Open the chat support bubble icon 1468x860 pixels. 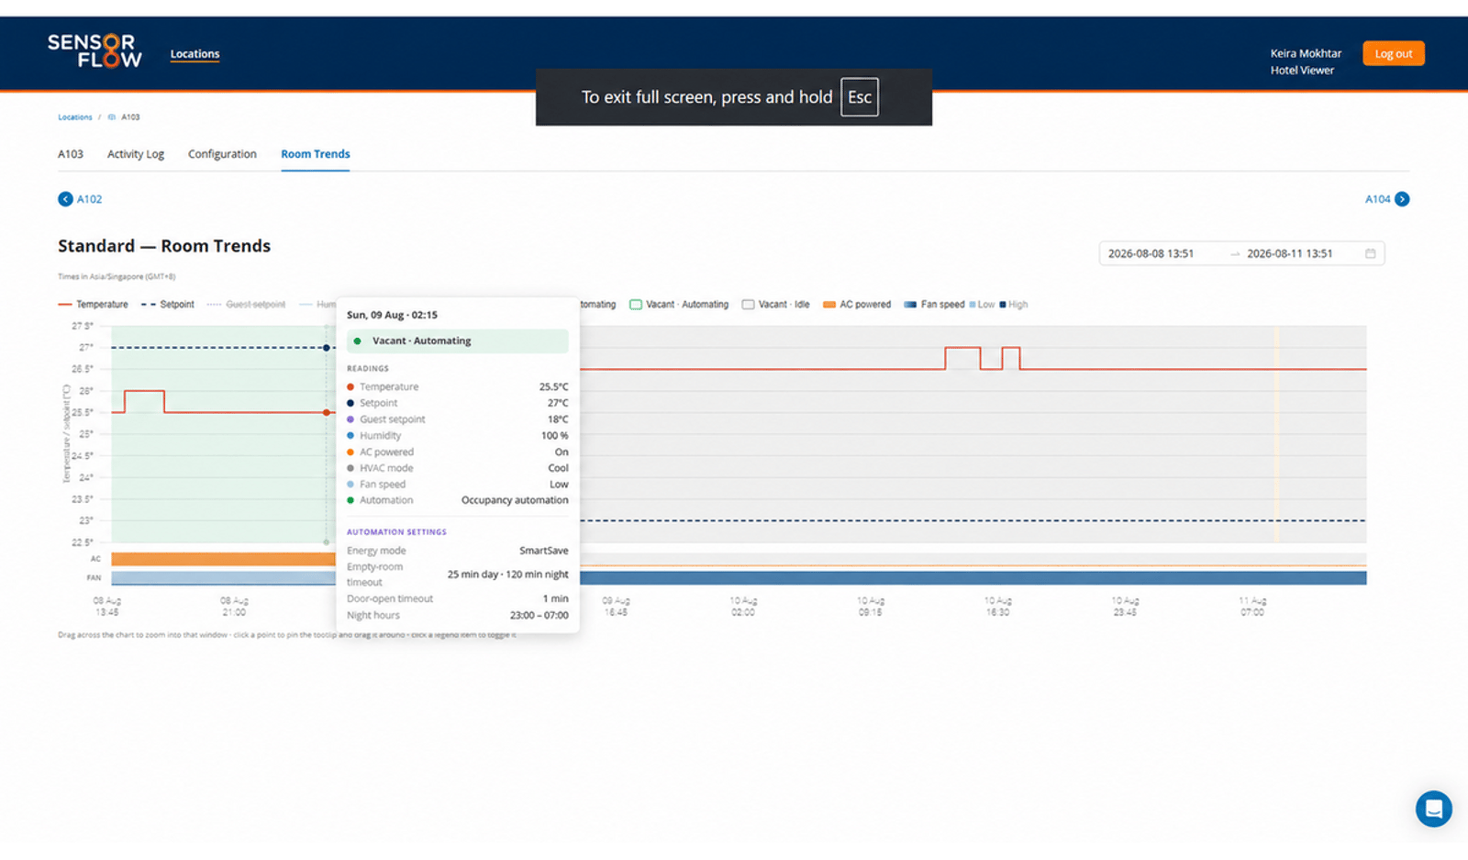1433,810
